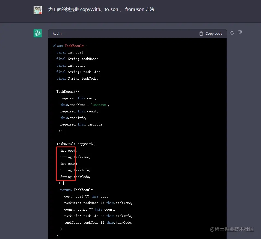The width and height of the screenshot is (261, 239).
Task: Click the ChatGPT logo avatar
Action: pos(38,33)
